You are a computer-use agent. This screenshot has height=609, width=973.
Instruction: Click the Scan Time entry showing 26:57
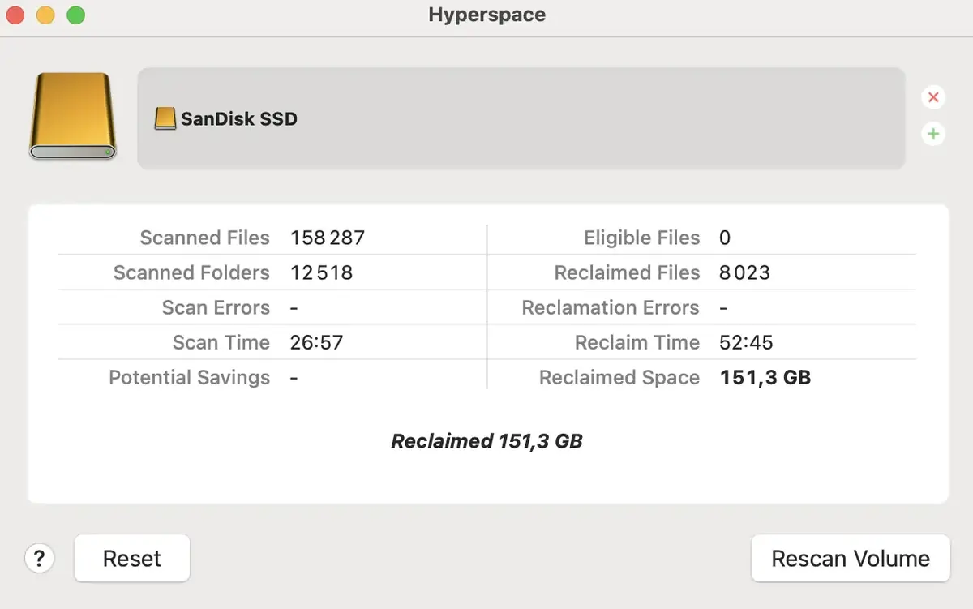pyautogui.click(x=317, y=342)
